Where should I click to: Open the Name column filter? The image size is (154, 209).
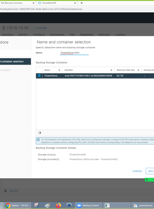pyautogui.click(x=59, y=70)
